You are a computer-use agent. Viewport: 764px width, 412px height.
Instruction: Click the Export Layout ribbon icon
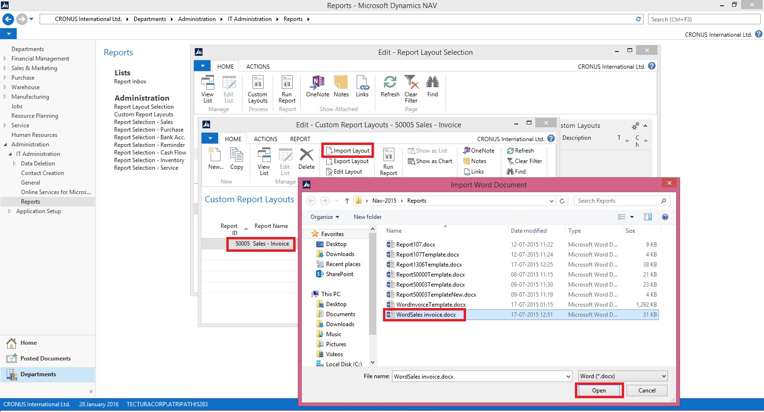point(329,161)
